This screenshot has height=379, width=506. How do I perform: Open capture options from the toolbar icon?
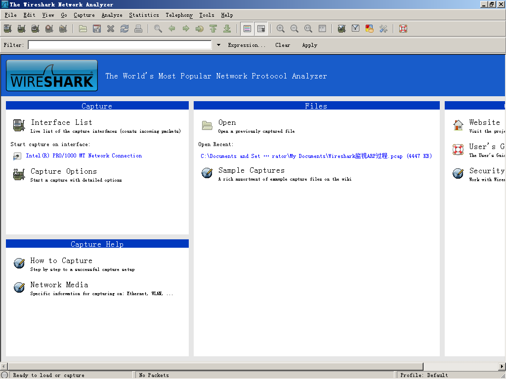[x=22, y=29]
